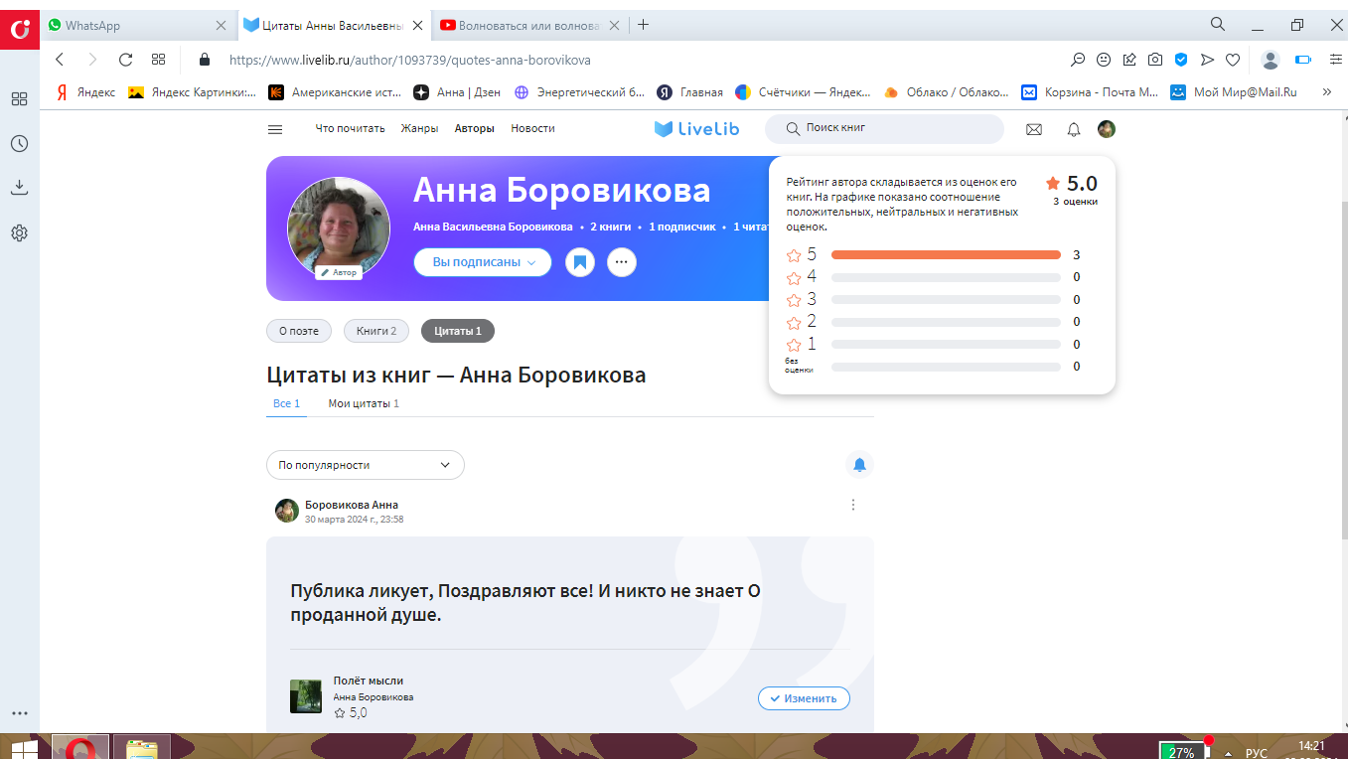Select the 'Книги 2' tab pill
The width and height of the screenshot is (1348, 759).
tap(376, 331)
